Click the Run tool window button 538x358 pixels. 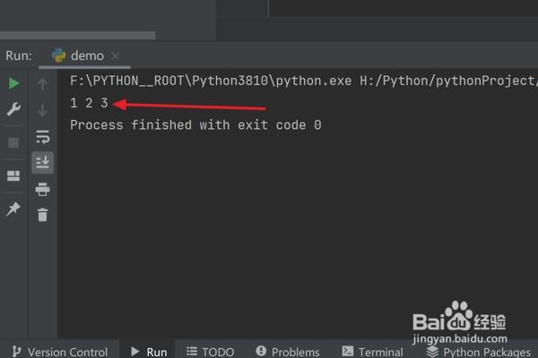149,352
